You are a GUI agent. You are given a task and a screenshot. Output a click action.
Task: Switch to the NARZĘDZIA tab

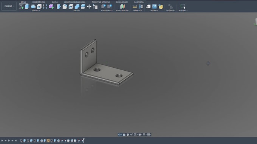coord(139,2)
